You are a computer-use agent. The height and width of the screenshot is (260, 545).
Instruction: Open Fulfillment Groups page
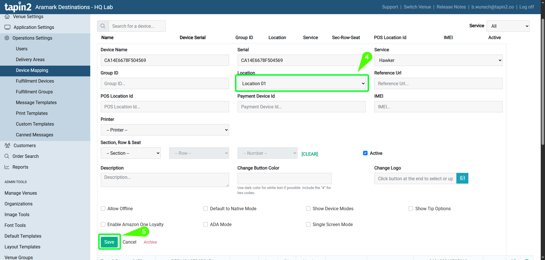point(34,92)
